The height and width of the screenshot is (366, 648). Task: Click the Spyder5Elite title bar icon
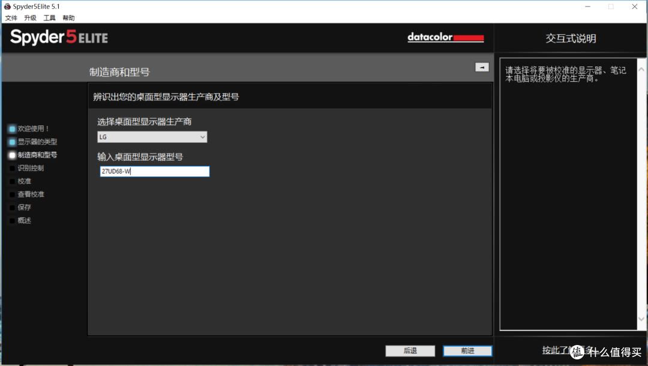(x=7, y=6)
